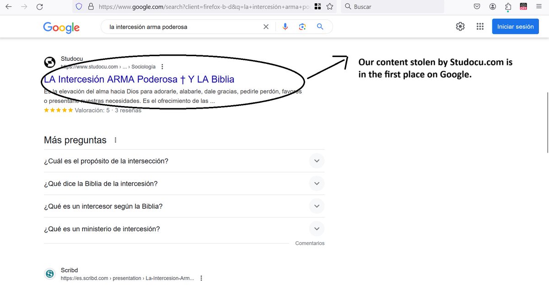Clear the Google search box with X
549x286 pixels.
(266, 27)
